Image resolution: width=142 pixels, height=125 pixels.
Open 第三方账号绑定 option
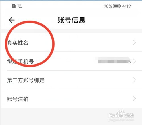(x=71, y=80)
